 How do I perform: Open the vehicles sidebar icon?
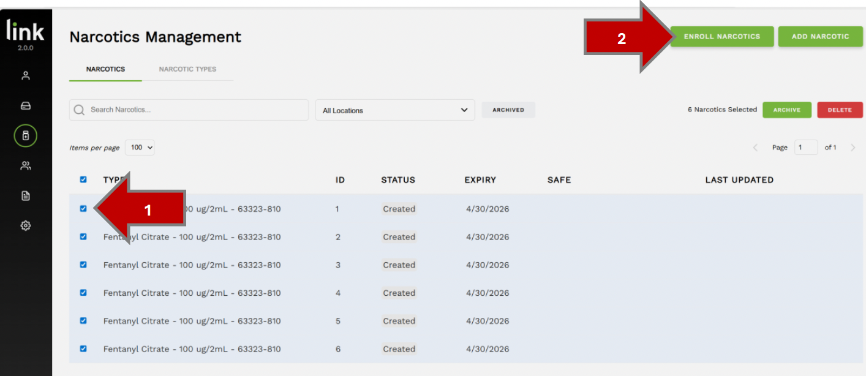26,106
